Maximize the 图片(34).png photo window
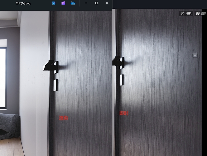 click(x=96, y=3)
